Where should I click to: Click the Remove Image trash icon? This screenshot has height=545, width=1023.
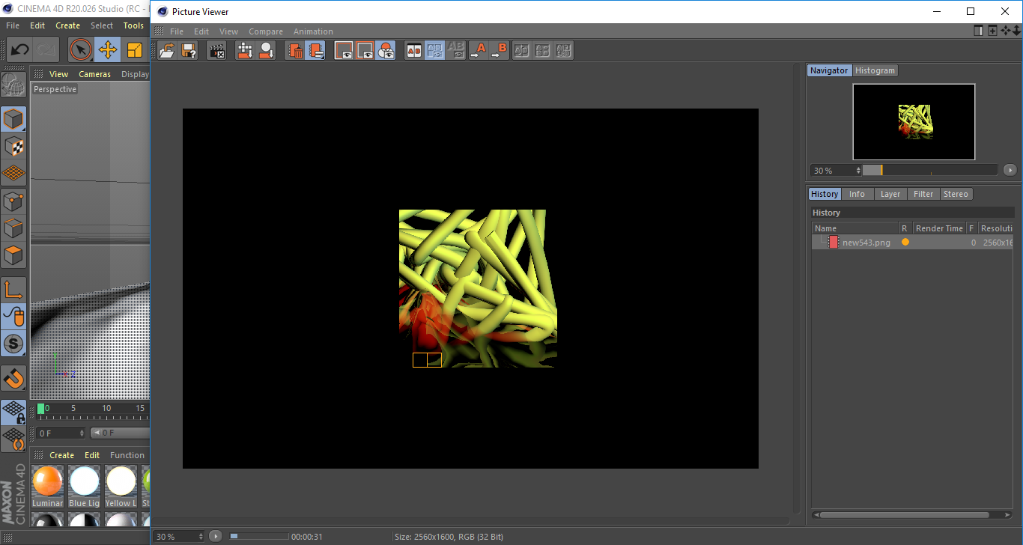coord(295,50)
